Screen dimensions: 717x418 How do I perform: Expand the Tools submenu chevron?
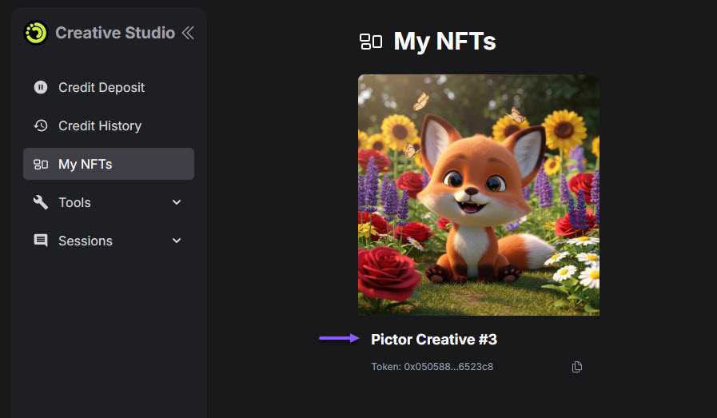click(177, 203)
